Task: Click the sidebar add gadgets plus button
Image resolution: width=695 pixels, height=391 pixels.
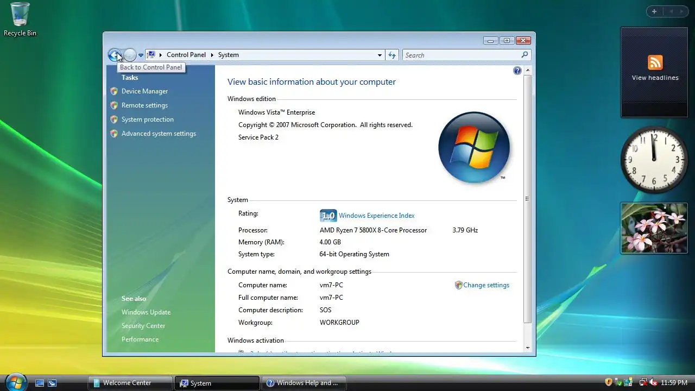Action: click(x=654, y=11)
